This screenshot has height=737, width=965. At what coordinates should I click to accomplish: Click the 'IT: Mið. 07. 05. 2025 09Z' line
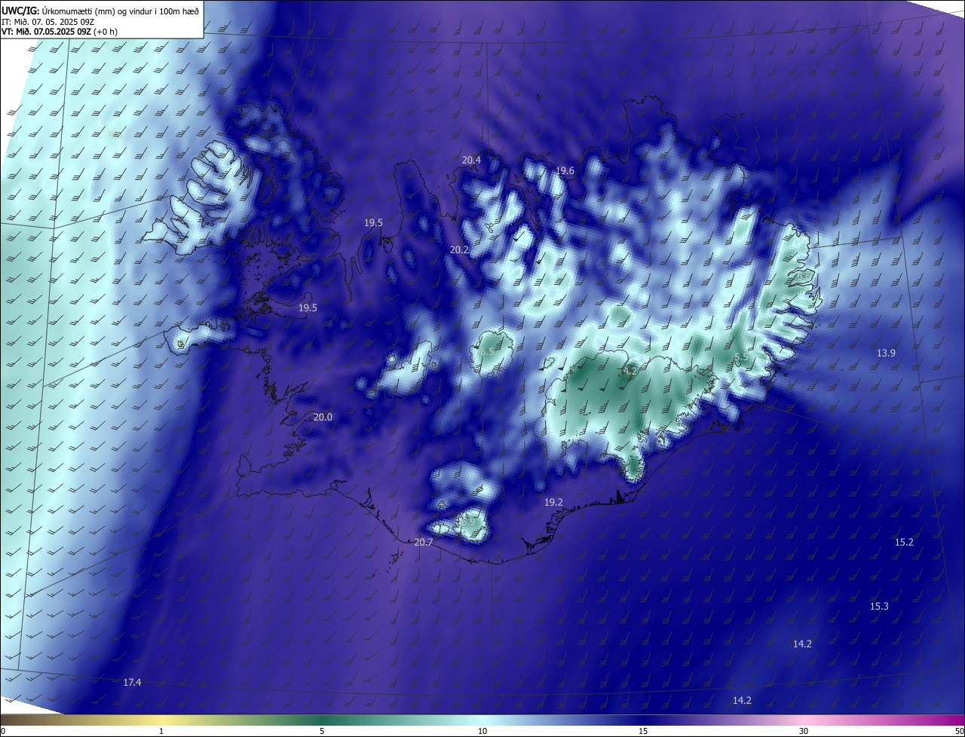click(47, 21)
